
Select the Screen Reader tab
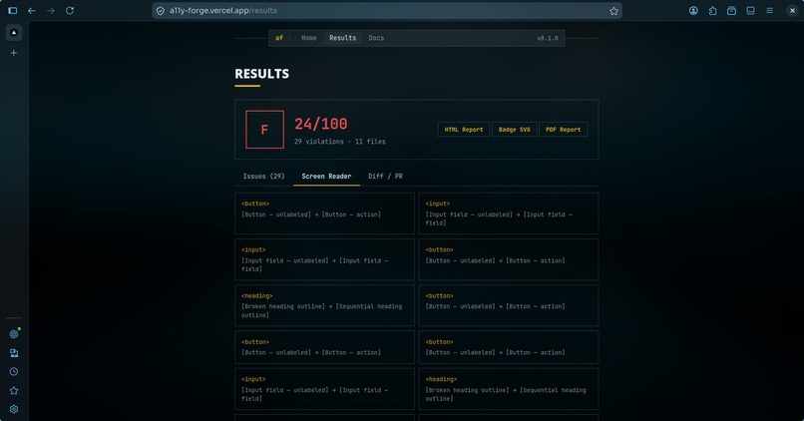pyautogui.click(x=326, y=176)
